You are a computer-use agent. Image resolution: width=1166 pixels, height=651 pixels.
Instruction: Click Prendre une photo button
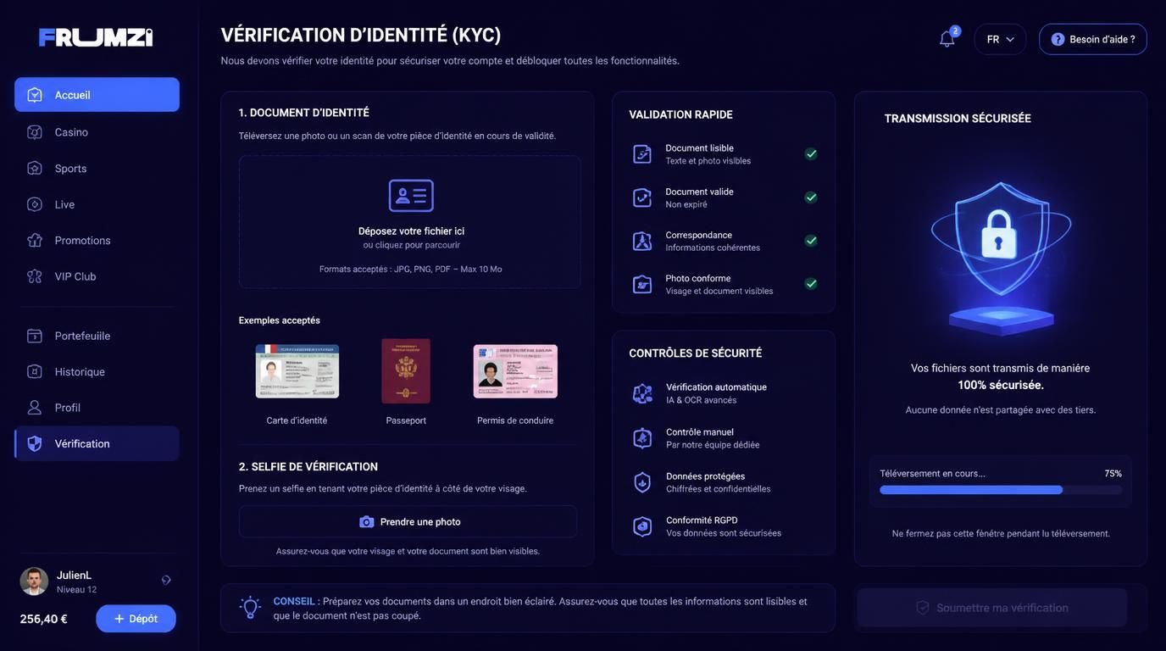[408, 522]
